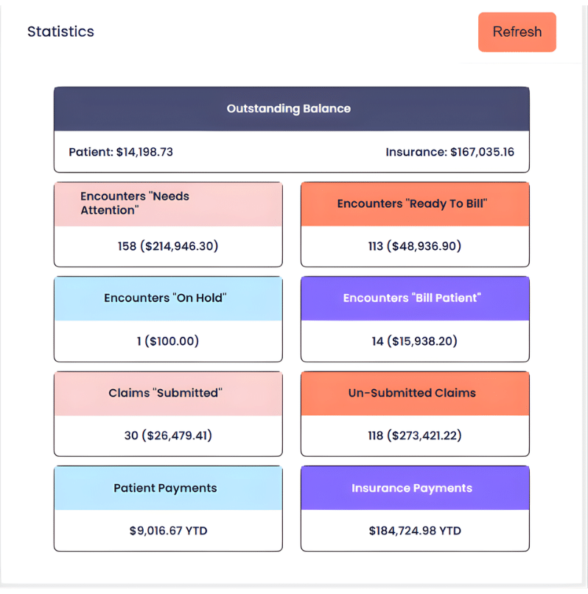Open Encounters "Ready To Bill" card
The width and height of the screenshot is (588, 594).
pos(414,203)
